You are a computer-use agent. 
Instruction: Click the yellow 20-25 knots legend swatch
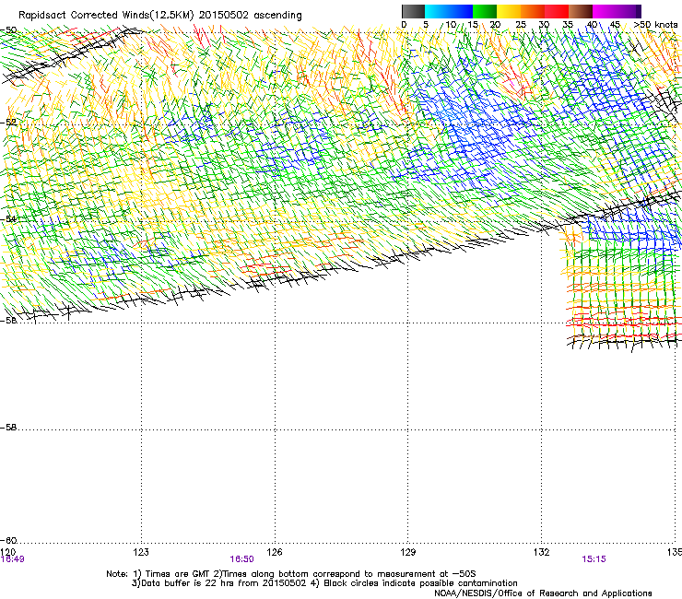pos(509,11)
